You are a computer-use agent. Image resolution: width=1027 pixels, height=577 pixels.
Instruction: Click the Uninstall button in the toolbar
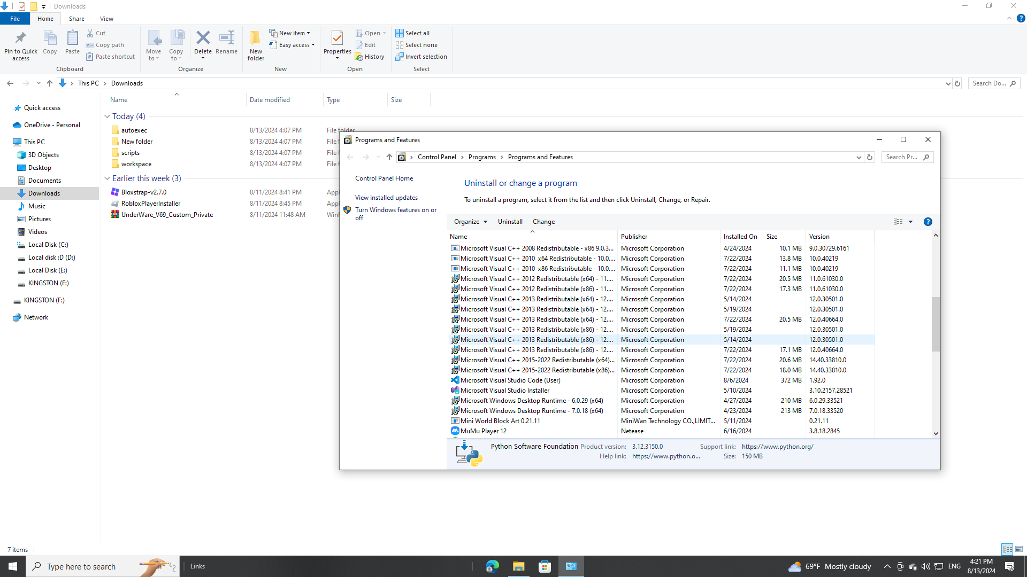point(510,222)
